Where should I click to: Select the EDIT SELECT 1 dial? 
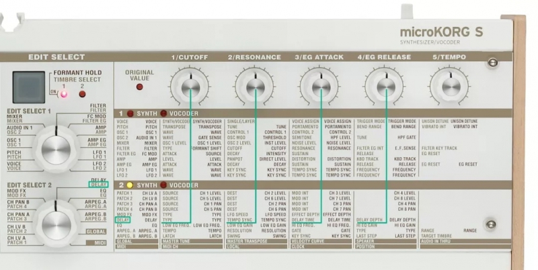click(56, 149)
